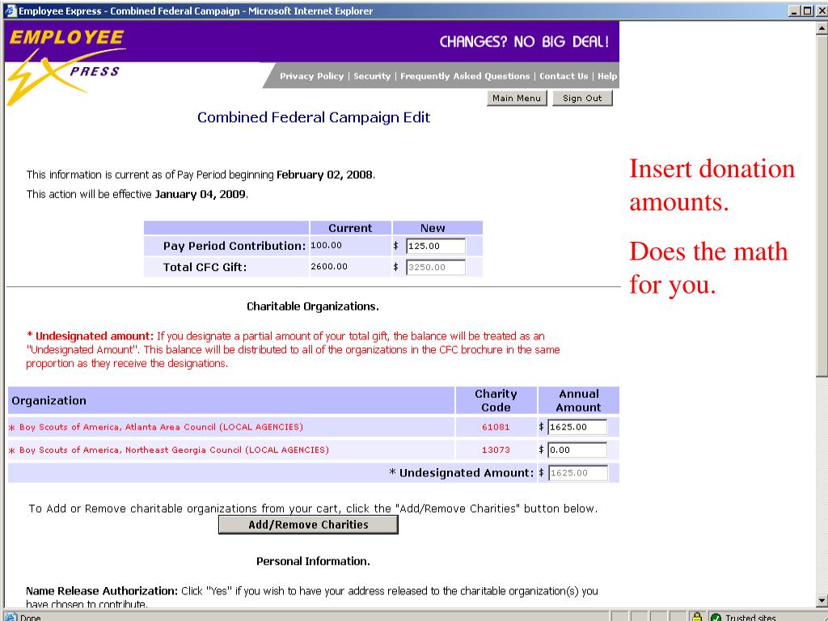Click charity code 61081
The width and height of the screenshot is (828, 621).
pyautogui.click(x=496, y=427)
